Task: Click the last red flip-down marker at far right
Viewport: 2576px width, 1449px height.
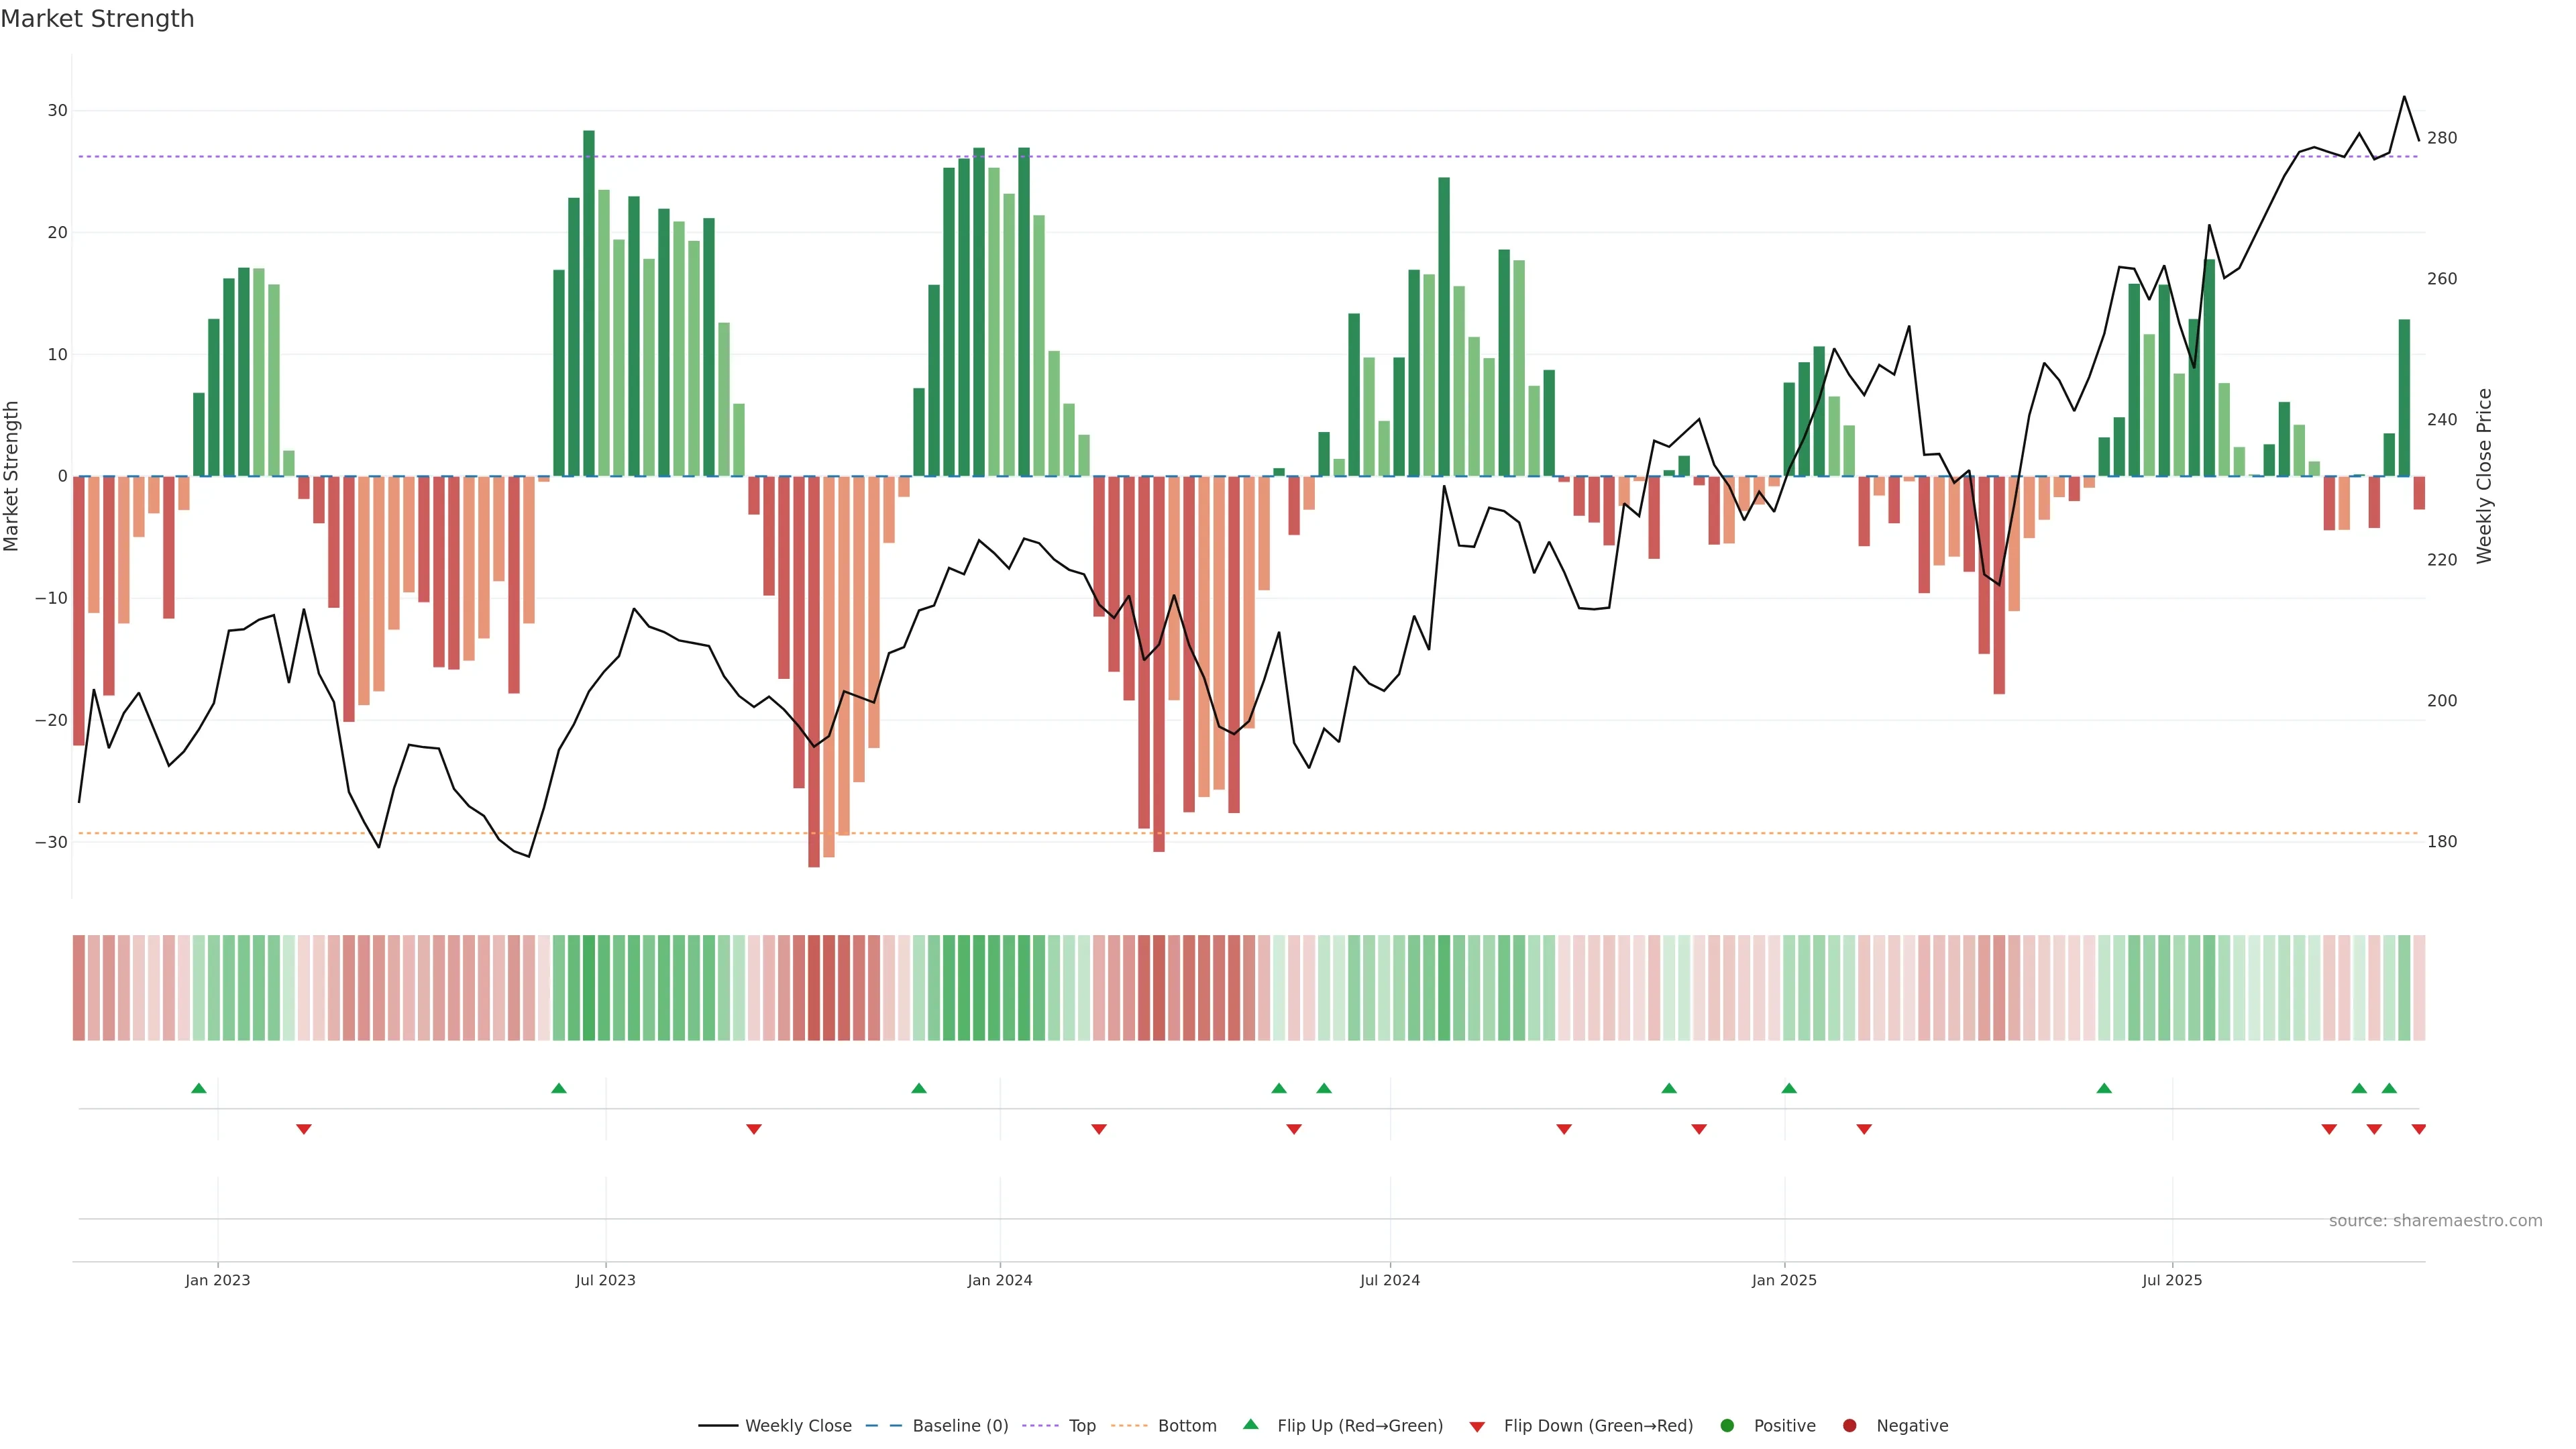Action: (x=2418, y=1129)
